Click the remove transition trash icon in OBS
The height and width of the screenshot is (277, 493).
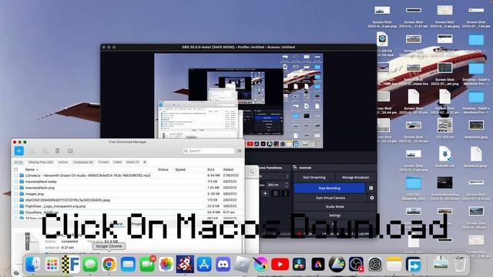tap(276, 193)
